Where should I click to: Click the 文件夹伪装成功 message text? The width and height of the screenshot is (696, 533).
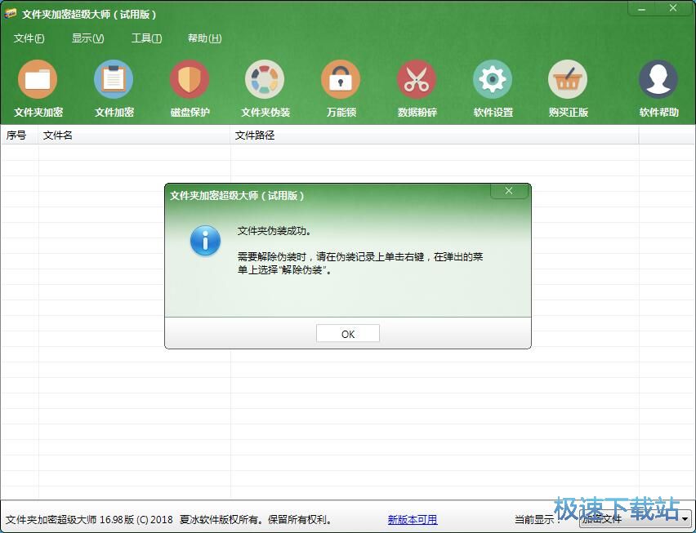[x=274, y=231]
